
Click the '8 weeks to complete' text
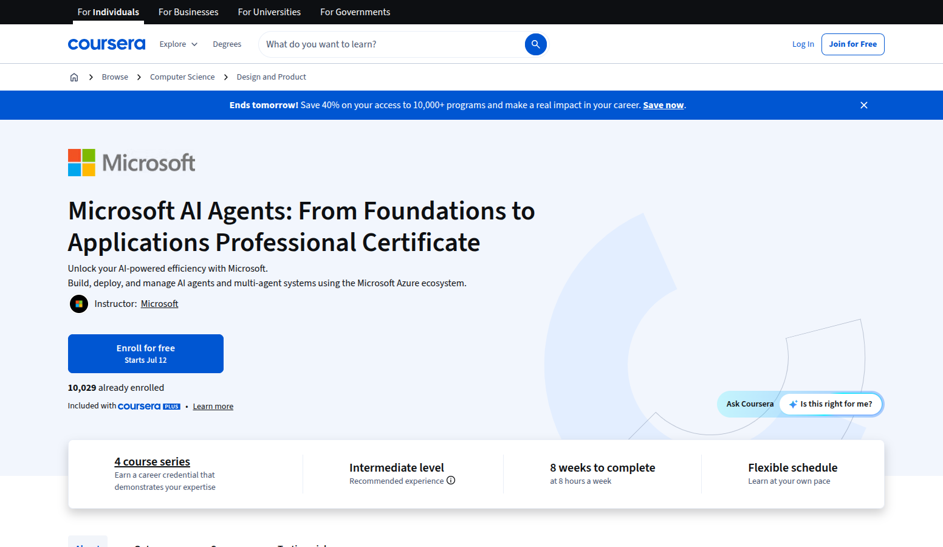tap(603, 468)
